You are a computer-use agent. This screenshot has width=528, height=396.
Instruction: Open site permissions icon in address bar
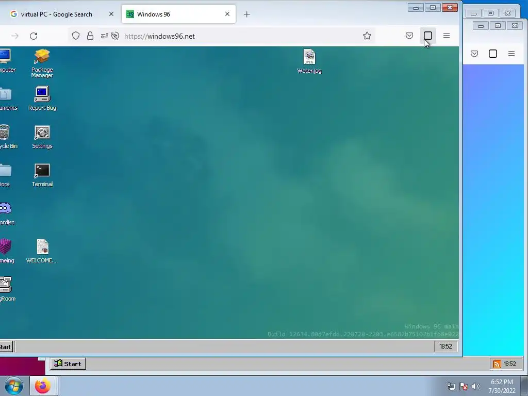104,36
